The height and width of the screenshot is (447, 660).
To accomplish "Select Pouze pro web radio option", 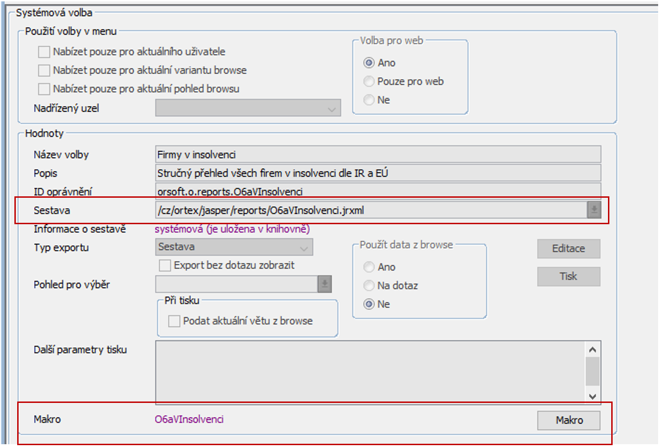I will (x=369, y=82).
